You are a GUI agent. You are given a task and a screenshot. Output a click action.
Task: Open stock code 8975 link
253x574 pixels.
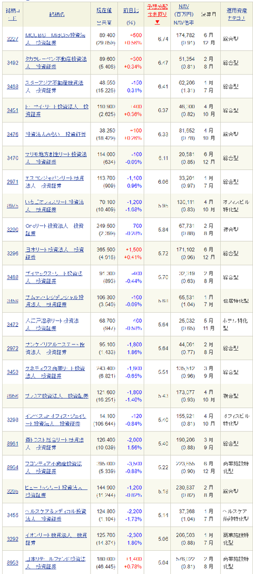12,206
